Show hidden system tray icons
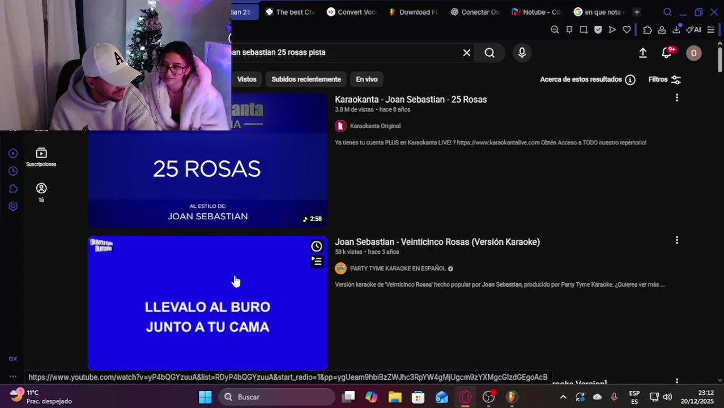 563,397
